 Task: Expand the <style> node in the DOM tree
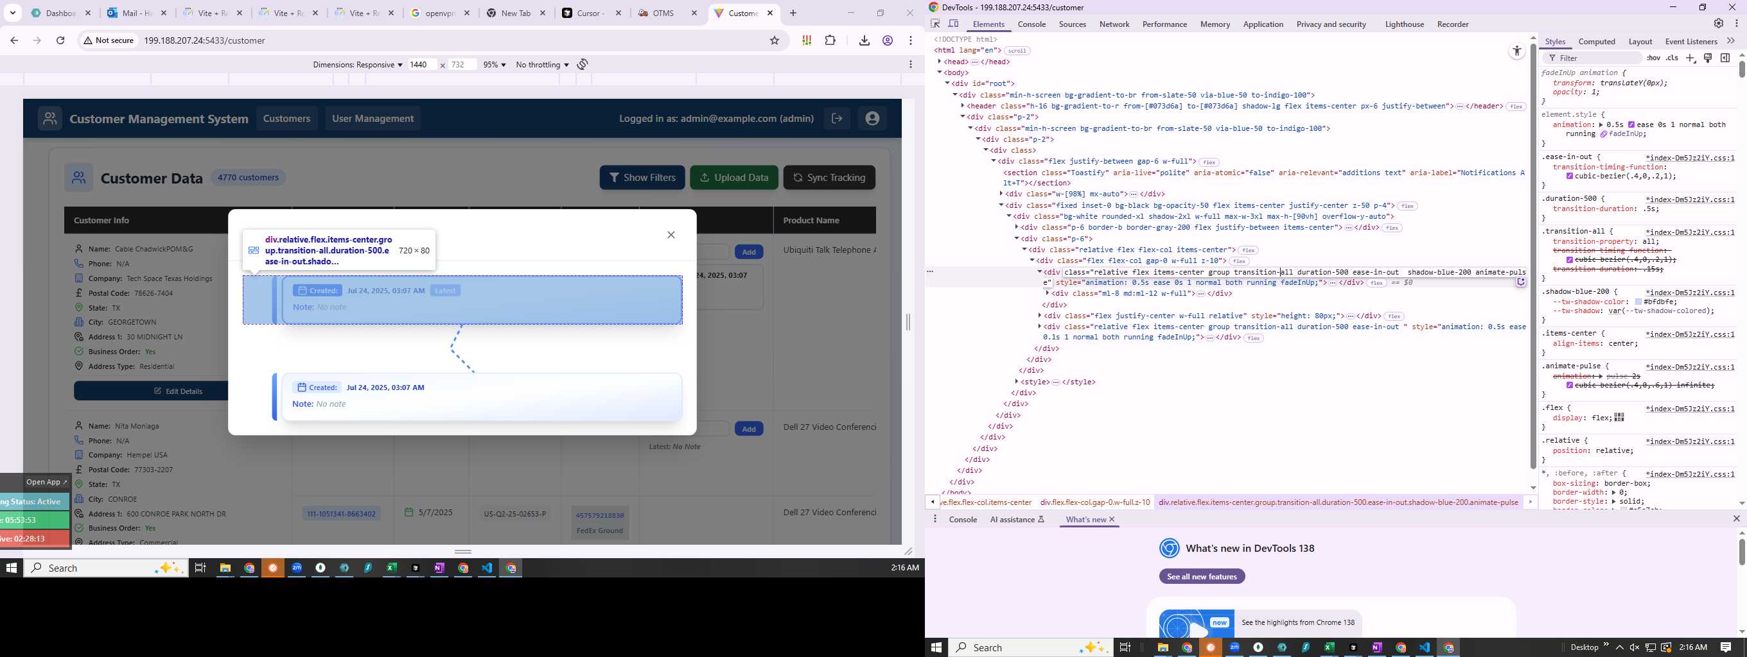(1016, 382)
